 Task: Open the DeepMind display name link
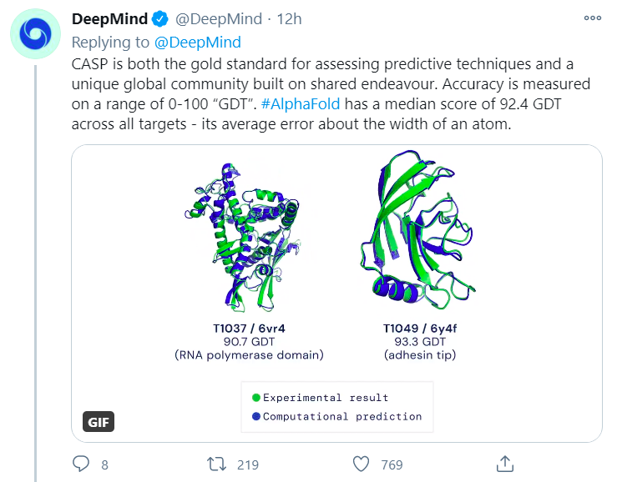110,19
